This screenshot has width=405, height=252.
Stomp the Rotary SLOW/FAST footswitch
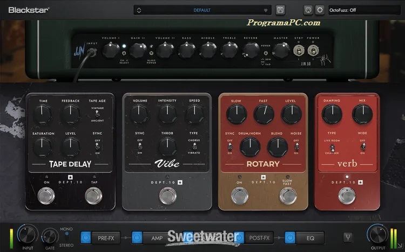[x=288, y=196]
